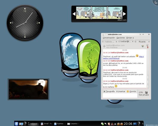The height and width of the screenshot is (126, 158).
Task: Click the up arrow in chat titlebar
Action: (143, 34)
